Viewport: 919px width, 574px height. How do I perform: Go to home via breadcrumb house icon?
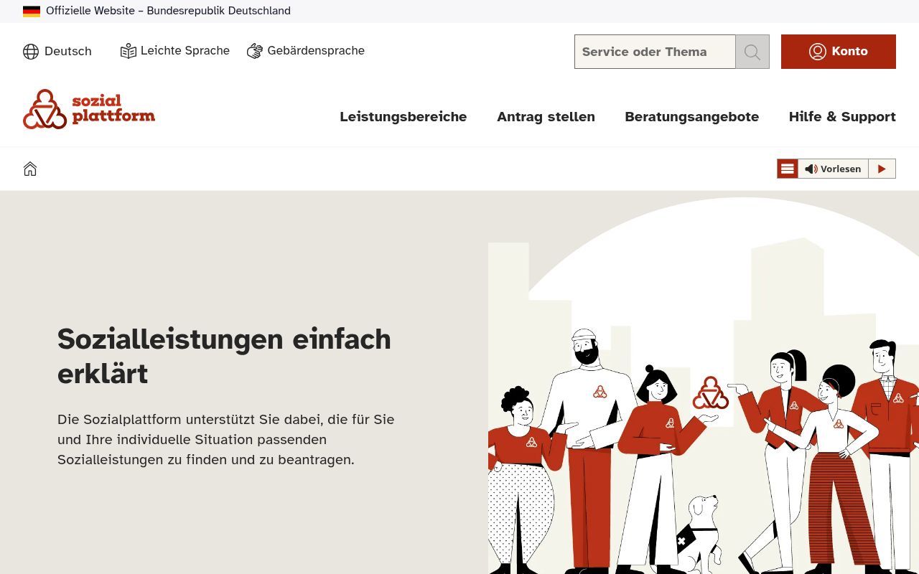[30, 169]
